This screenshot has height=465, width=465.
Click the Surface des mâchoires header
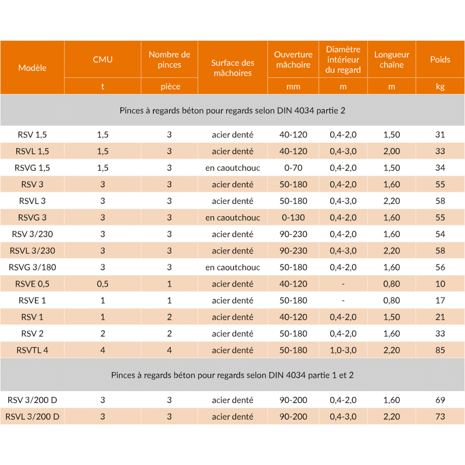(233, 67)
